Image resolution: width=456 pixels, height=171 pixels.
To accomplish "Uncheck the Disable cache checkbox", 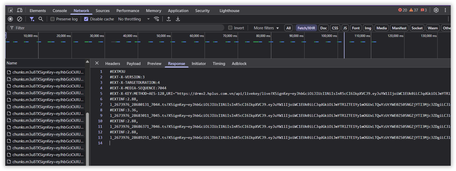I will coord(86,19).
